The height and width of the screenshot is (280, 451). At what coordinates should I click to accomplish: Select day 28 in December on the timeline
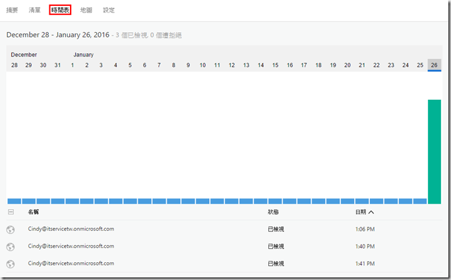15,65
